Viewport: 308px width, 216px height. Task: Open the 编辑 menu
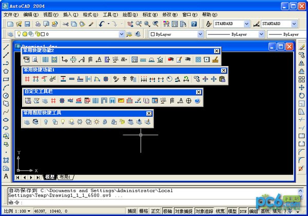[x=31, y=15]
